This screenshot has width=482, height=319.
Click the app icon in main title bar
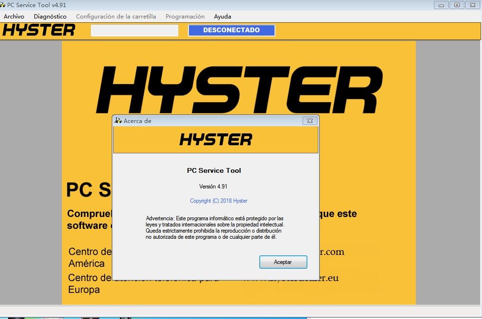[2, 5]
